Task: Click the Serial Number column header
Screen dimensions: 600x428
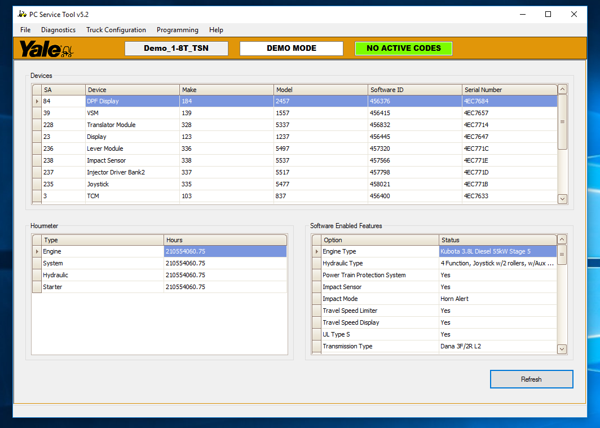Action: pyautogui.click(x=509, y=89)
